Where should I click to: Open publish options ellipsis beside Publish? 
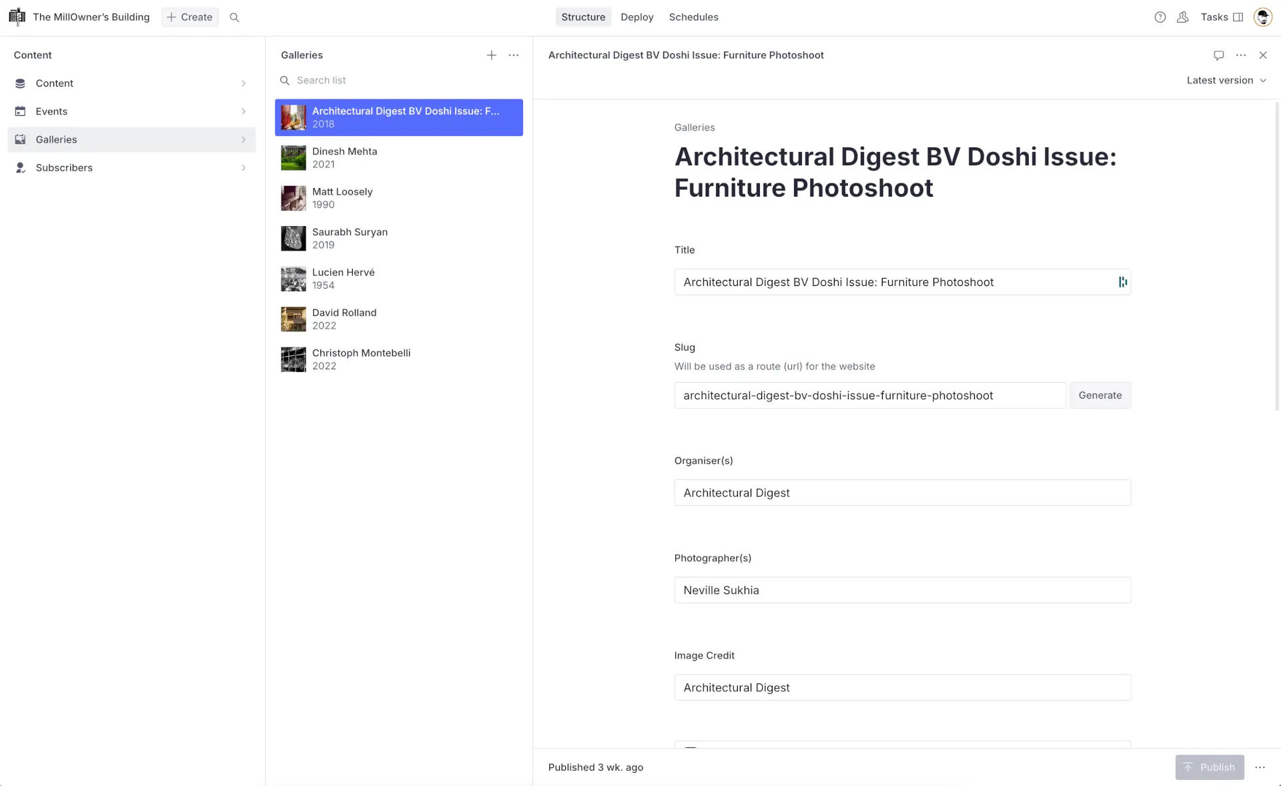pyautogui.click(x=1260, y=767)
